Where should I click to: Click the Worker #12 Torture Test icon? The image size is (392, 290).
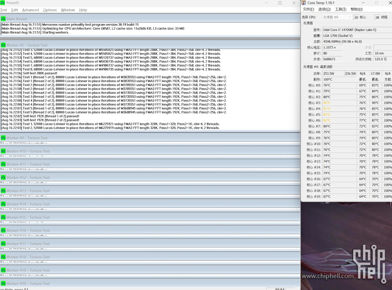[3, 177]
